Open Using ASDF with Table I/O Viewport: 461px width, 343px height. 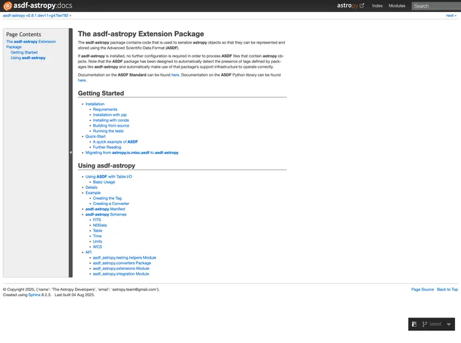coord(109,176)
